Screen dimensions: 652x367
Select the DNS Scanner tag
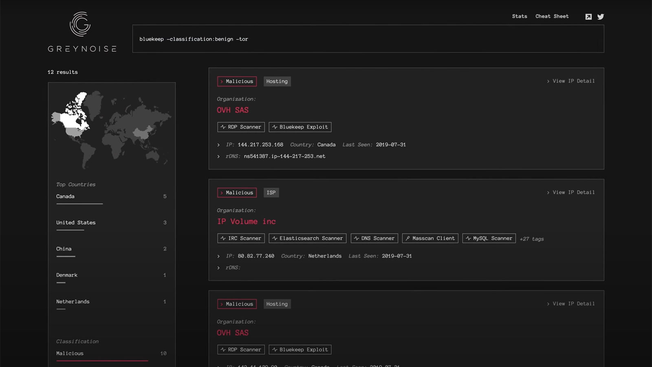[374, 238]
